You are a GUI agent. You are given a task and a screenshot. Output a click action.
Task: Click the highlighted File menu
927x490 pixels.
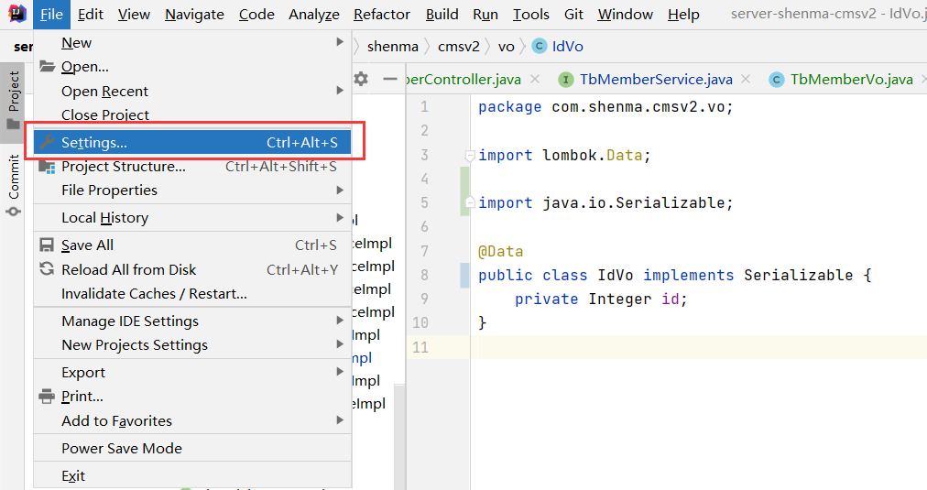[x=51, y=14]
